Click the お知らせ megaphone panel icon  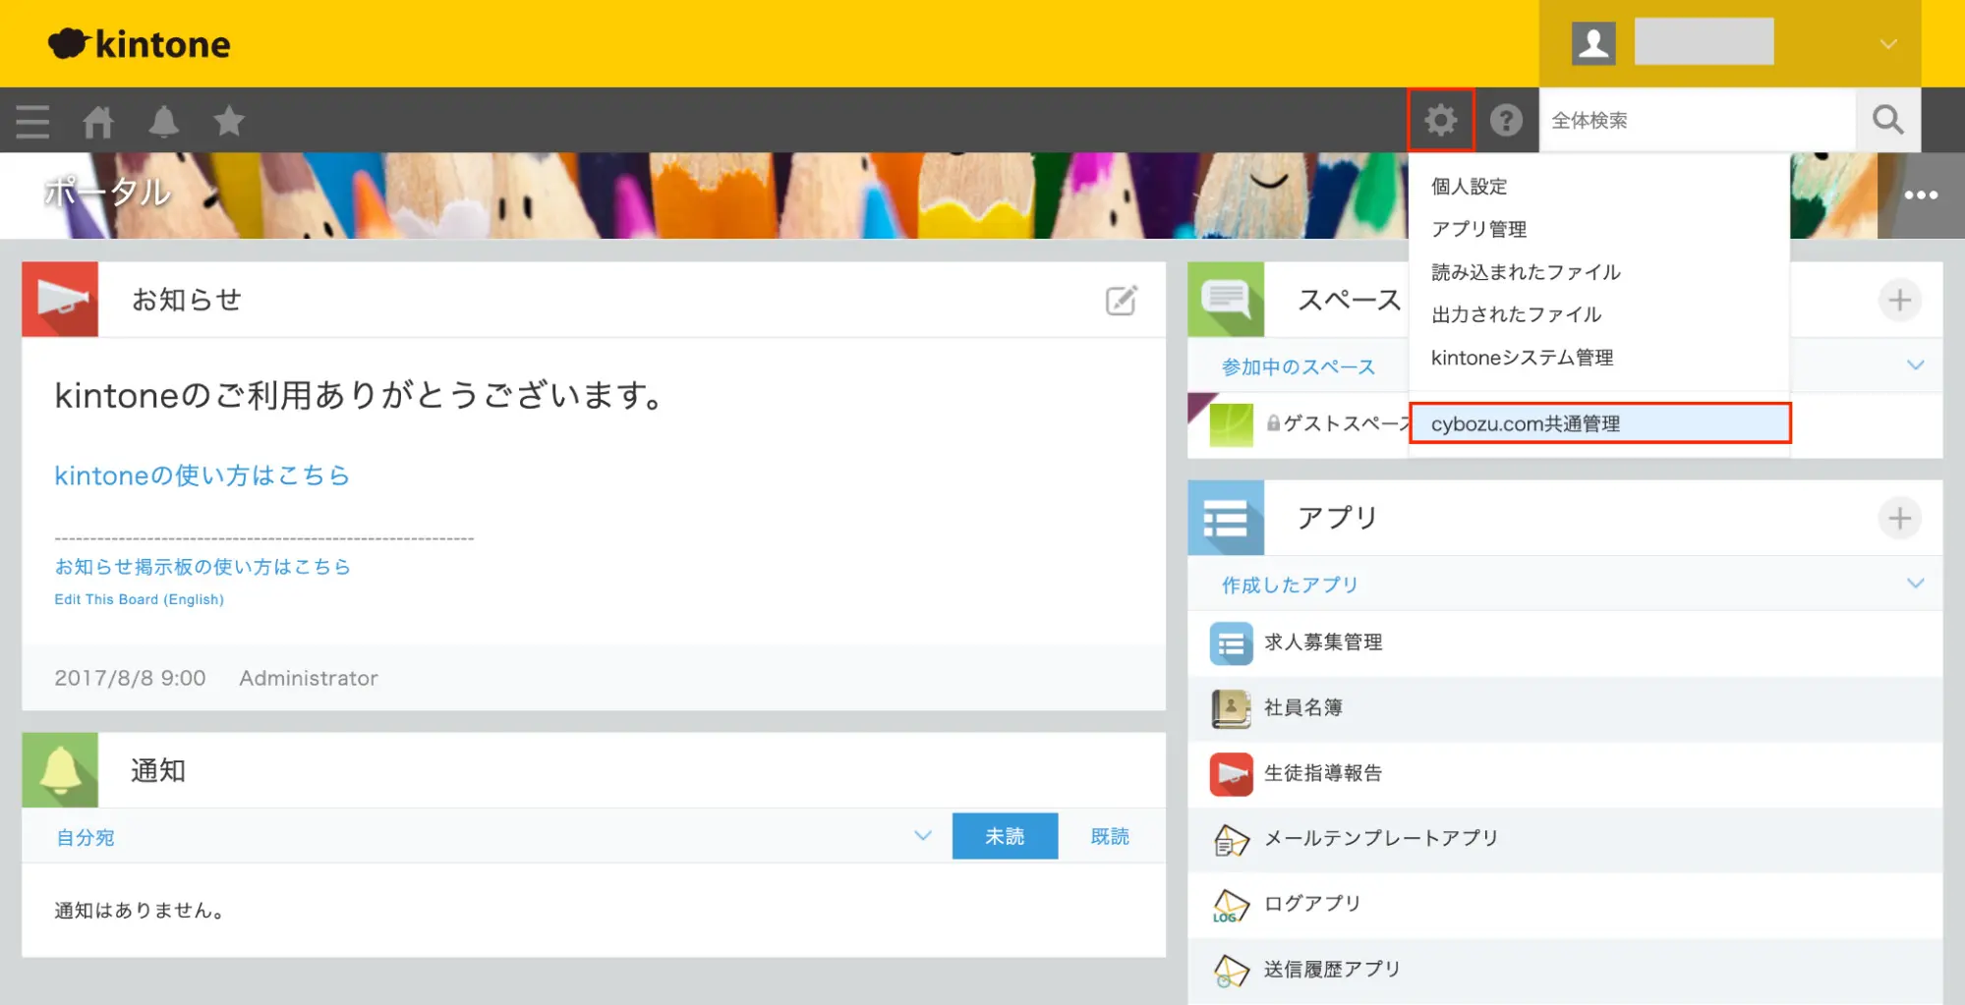[x=60, y=300]
